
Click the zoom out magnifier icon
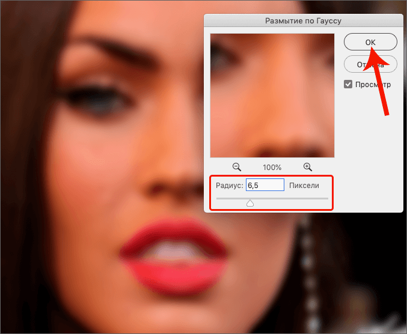click(237, 167)
